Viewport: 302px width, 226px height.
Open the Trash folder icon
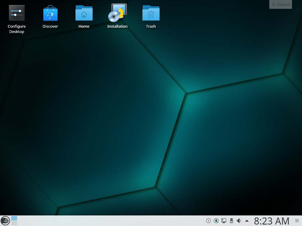151,13
